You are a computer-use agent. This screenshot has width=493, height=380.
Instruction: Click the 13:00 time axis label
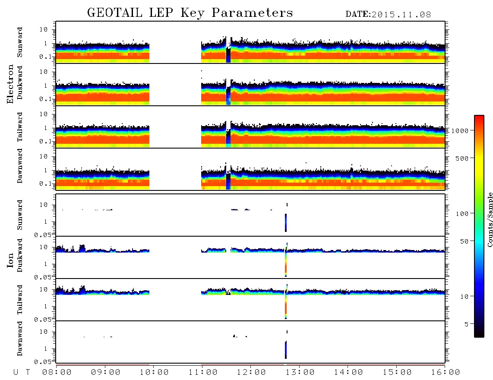coord(300,373)
